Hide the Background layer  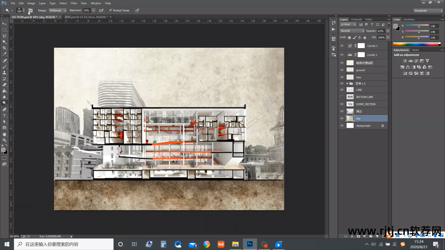point(342,125)
